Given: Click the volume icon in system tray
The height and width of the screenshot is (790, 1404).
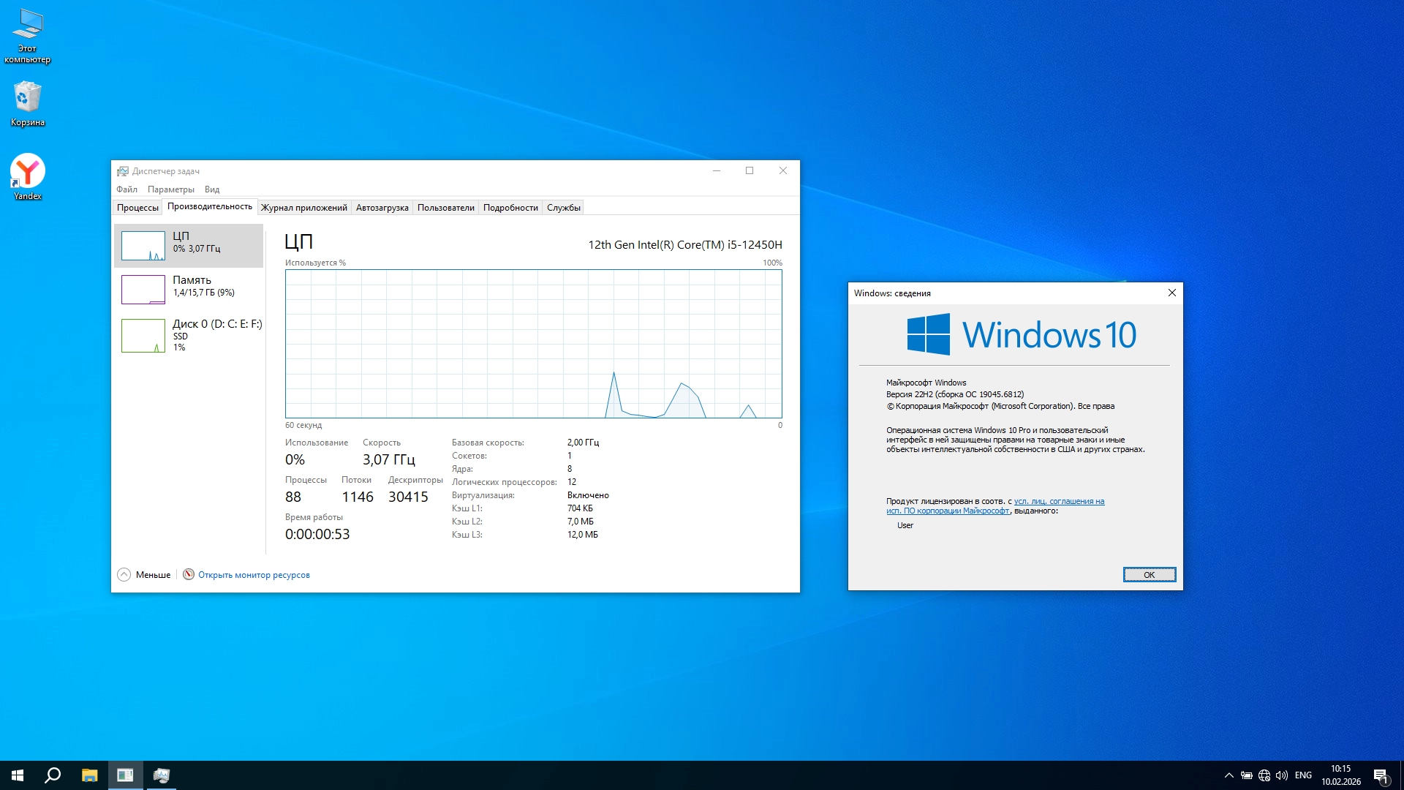Looking at the screenshot, I should click(1282, 775).
